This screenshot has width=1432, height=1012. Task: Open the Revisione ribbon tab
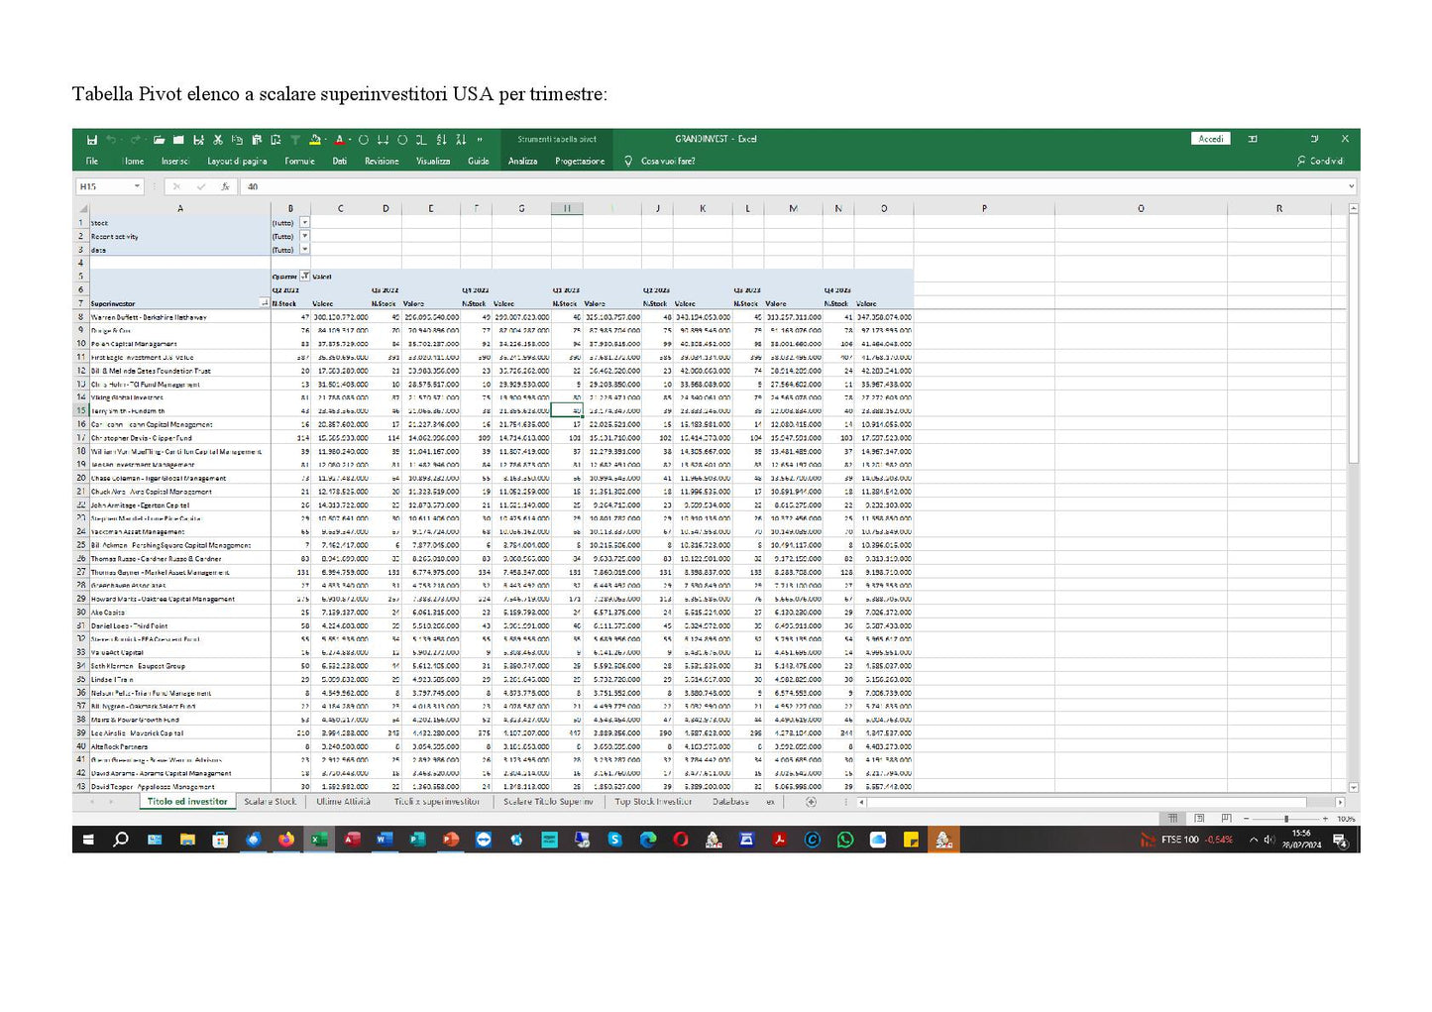click(382, 161)
